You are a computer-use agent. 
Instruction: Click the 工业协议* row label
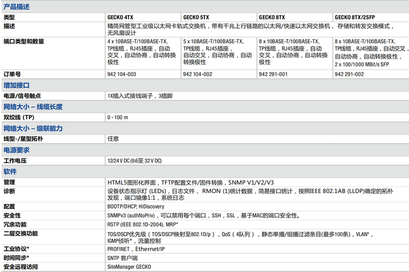click(x=16, y=249)
